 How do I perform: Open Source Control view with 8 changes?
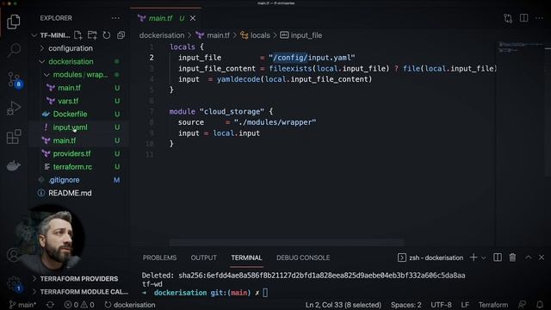click(x=14, y=79)
